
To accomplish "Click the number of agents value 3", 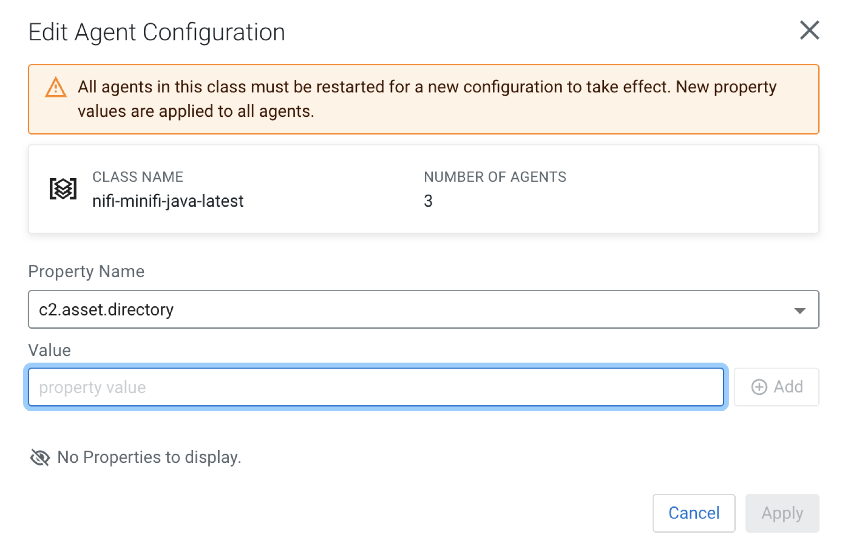I will [428, 201].
